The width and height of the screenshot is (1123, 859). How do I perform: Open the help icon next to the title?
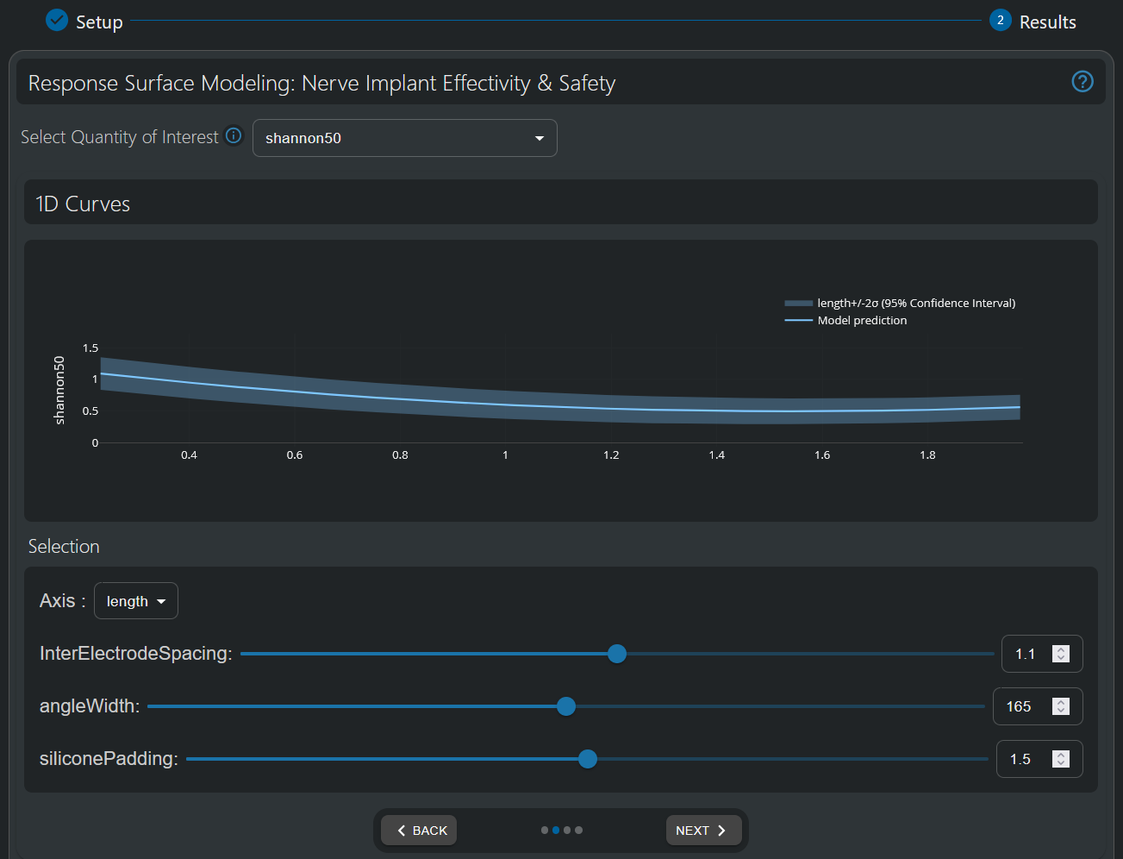point(1082,81)
